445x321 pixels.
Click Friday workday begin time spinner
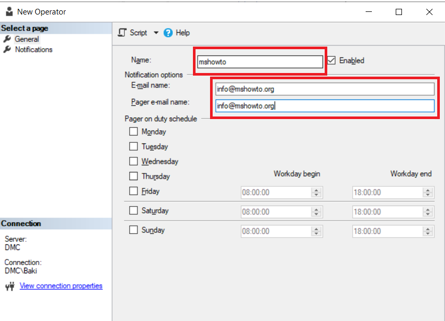[x=316, y=192]
